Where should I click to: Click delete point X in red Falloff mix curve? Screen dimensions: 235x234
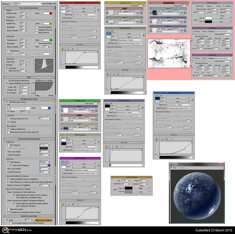[x=72, y=49]
